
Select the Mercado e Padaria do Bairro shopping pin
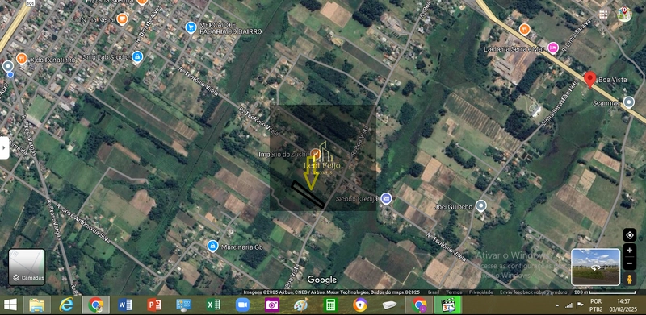191,27
